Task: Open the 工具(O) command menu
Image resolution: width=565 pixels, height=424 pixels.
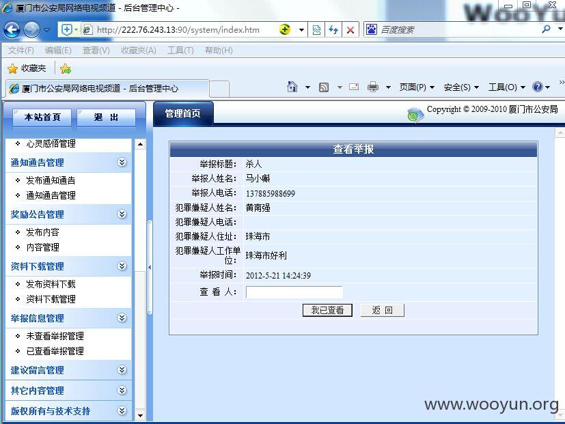Action: tap(507, 87)
